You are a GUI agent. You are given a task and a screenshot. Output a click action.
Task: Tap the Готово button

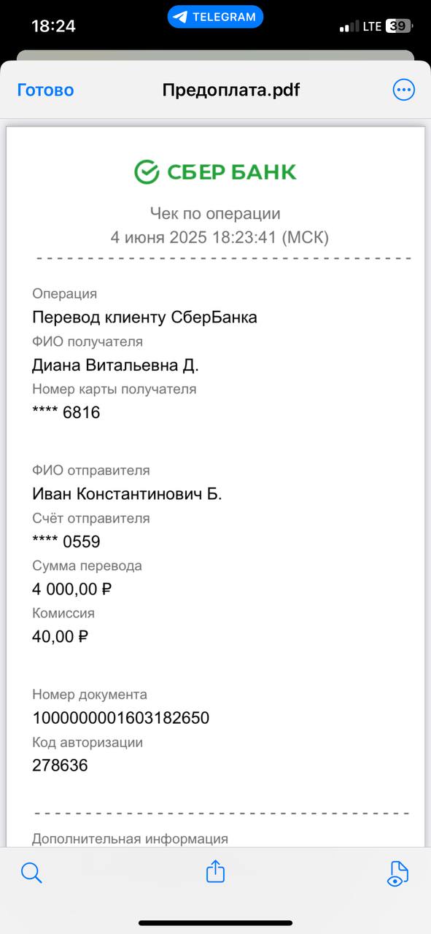(x=45, y=90)
